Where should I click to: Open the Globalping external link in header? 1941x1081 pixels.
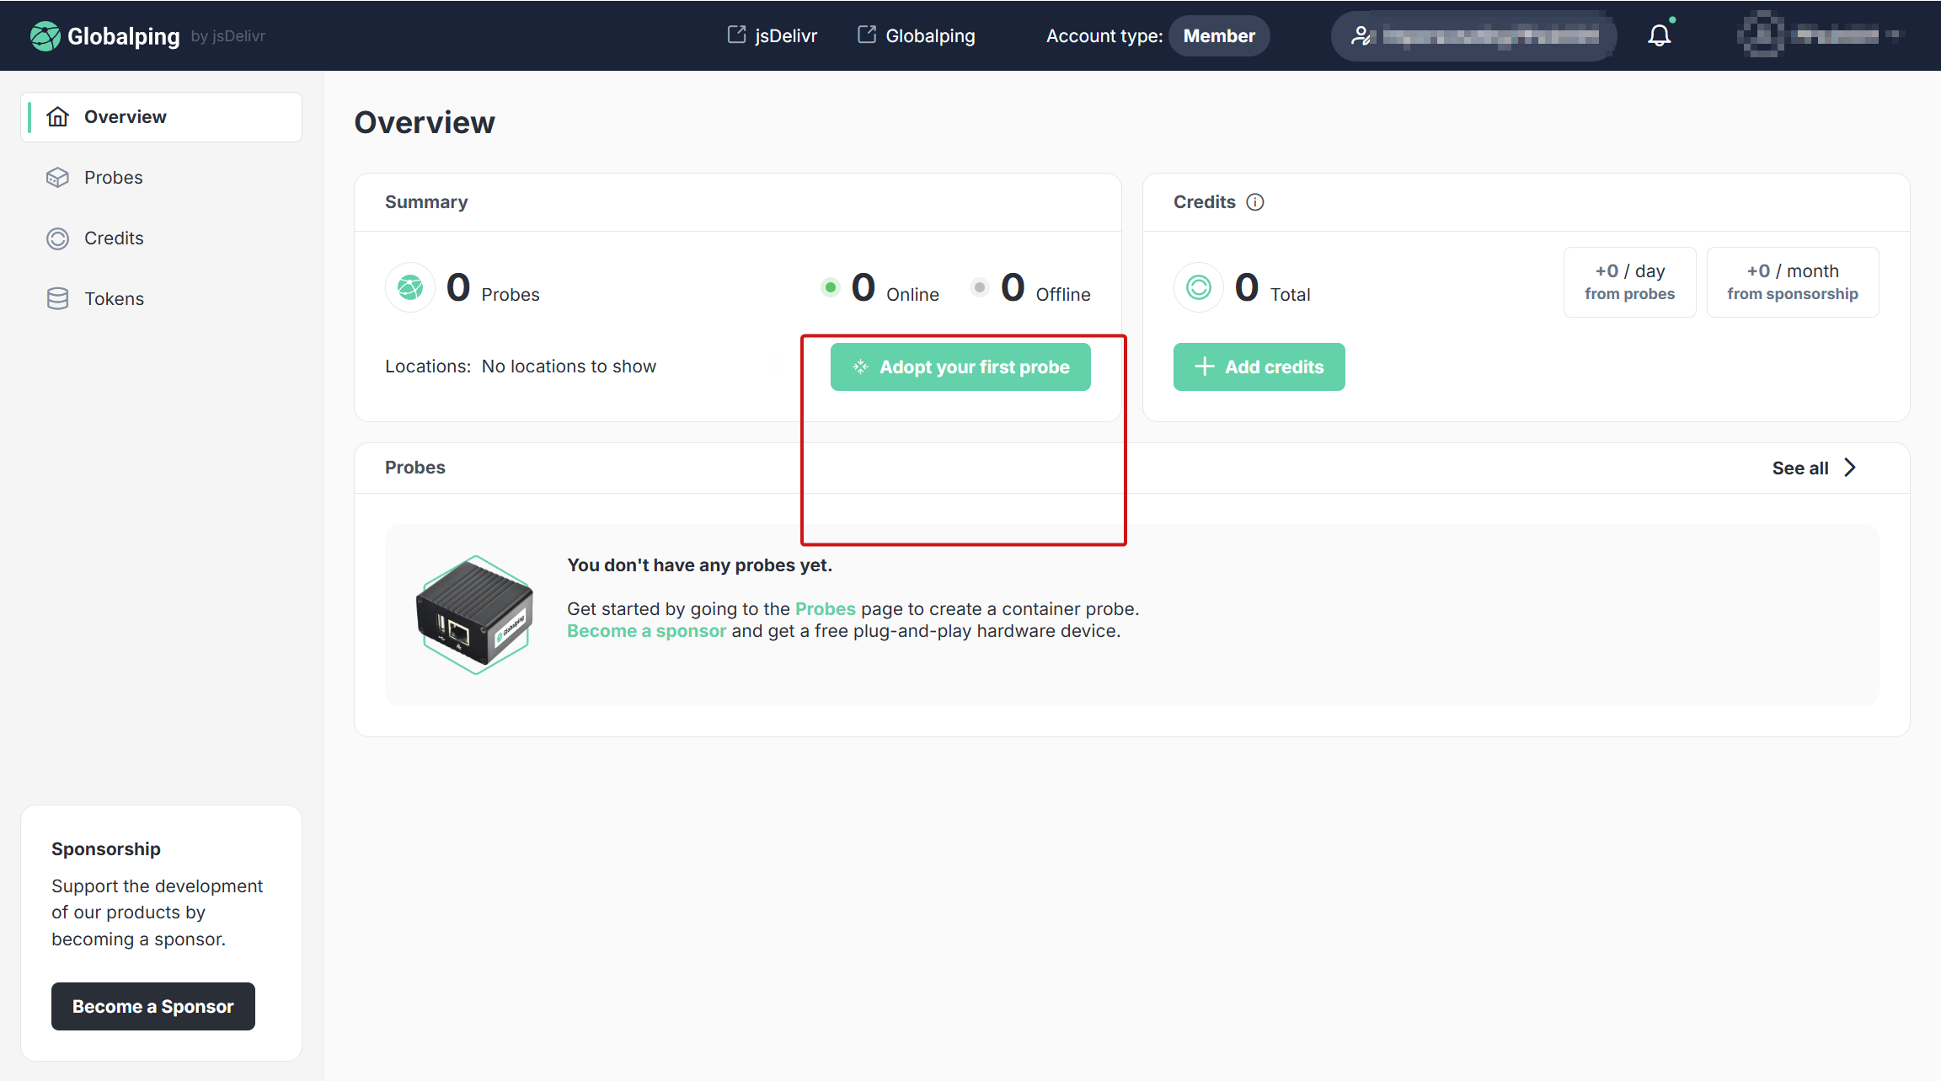[917, 35]
